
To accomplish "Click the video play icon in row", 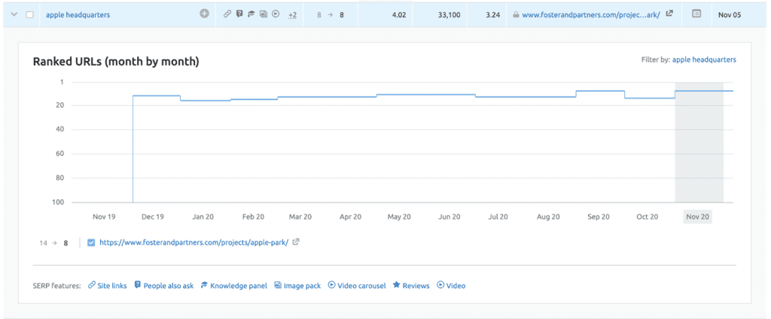I will pyautogui.click(x=276, y=14).
